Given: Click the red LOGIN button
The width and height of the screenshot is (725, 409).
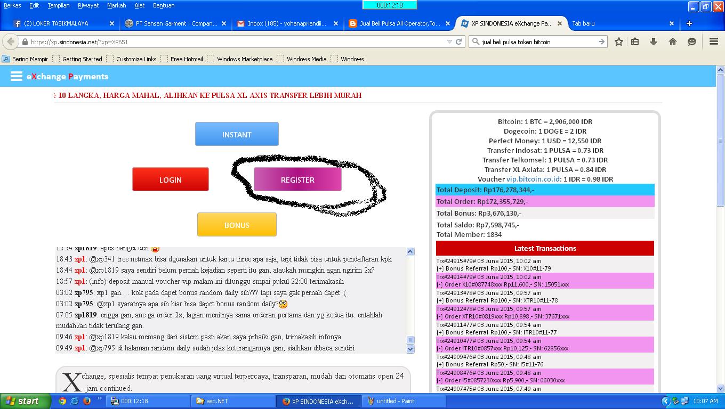Looking at the screenshot, I should 171,179.
